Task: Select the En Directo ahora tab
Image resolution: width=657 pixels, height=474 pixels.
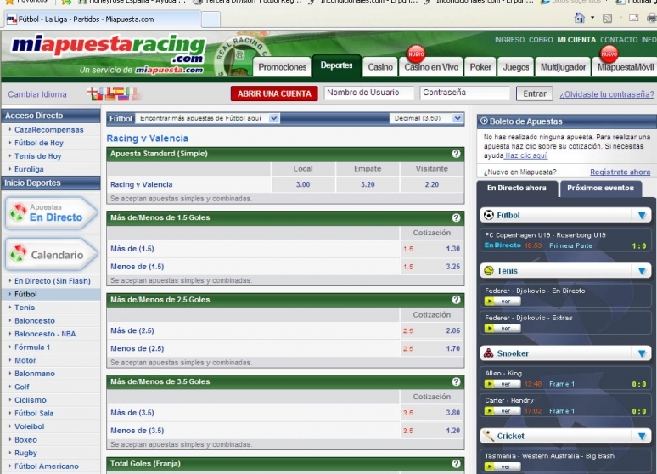Action: pos(517,188)
